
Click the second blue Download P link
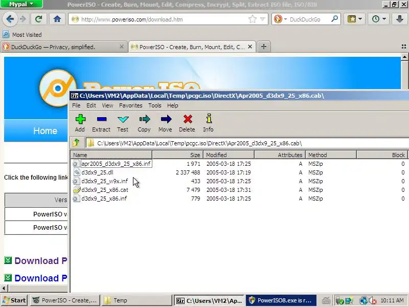[x=41, y=278]
